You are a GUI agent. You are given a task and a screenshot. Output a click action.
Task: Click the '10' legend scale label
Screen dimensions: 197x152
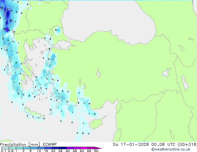click(x=39, y=151)
